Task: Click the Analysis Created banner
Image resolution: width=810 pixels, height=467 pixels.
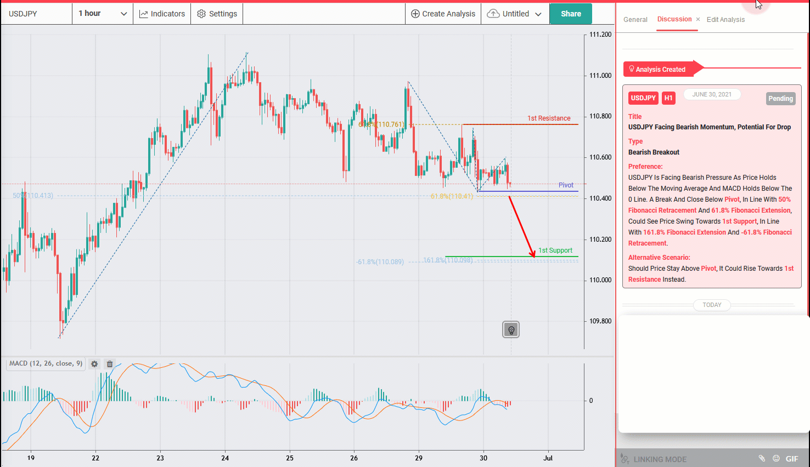Action: (x=663, y=69)
